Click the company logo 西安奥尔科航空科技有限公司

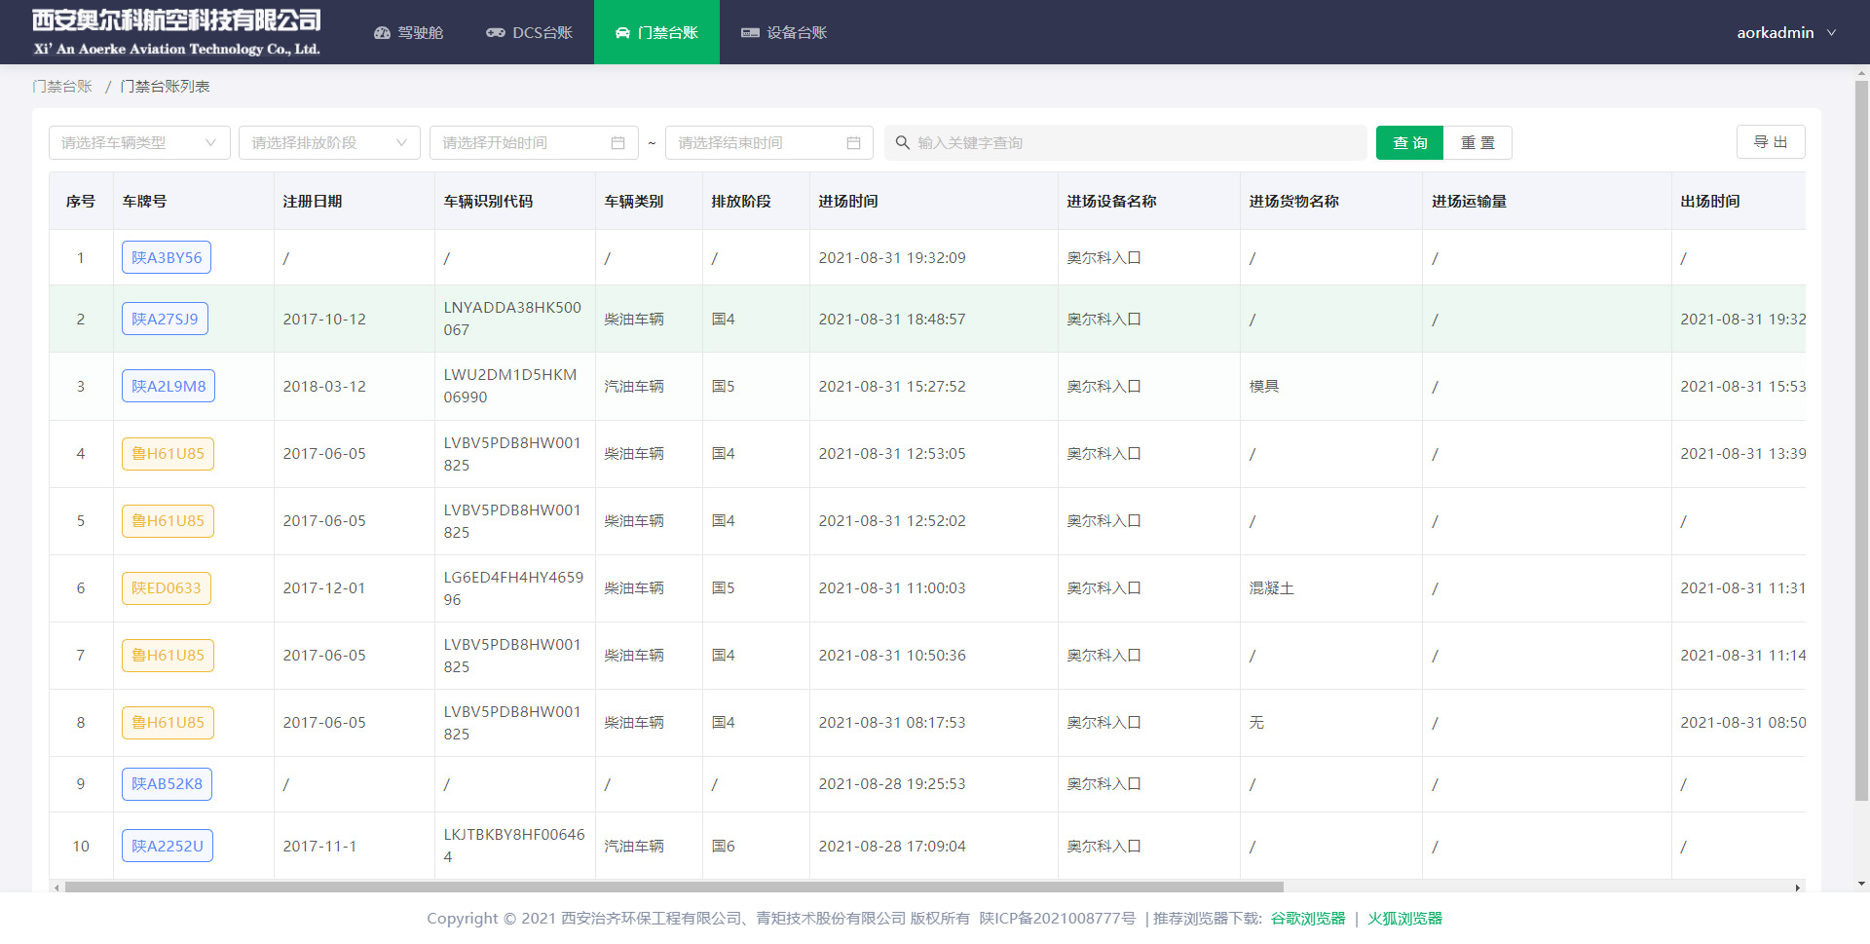pyautogui.click(x=176, y=32)
